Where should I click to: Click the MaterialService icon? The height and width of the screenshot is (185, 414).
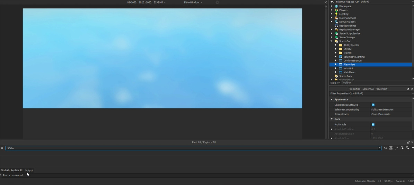(x=336, y=18)
